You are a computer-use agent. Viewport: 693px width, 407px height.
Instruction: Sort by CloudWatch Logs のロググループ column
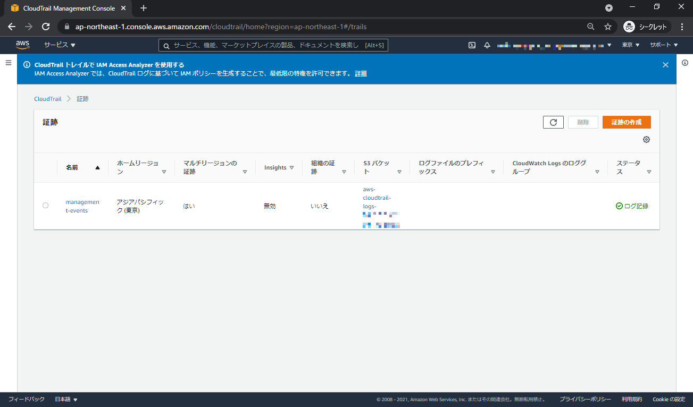555,167
